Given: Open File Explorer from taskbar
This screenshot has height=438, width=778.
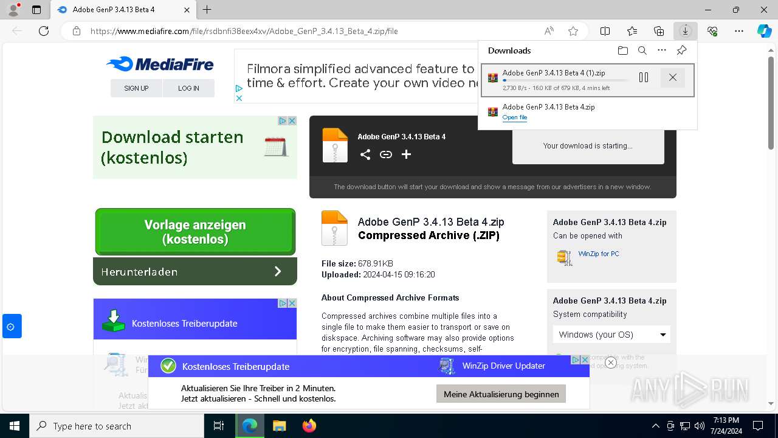Looking at the screenshot, I should click(279, 426).
